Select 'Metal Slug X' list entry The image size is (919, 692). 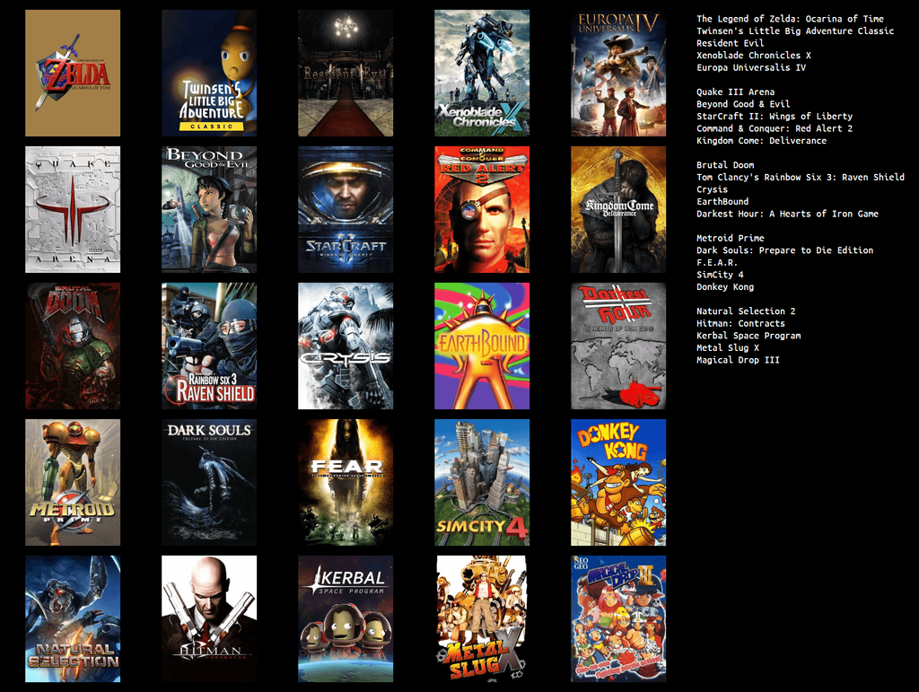click(728, 348)
